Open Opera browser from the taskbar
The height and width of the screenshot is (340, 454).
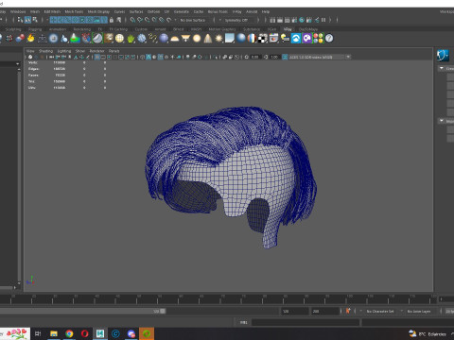84,333
